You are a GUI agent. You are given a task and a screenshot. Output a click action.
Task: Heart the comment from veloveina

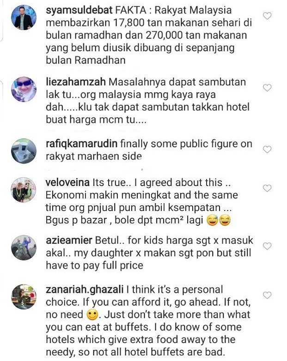[267, 188]
